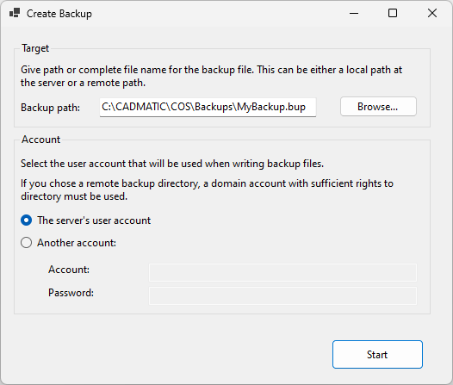Click the "Create Backup" title bar text

coord(59,14)
